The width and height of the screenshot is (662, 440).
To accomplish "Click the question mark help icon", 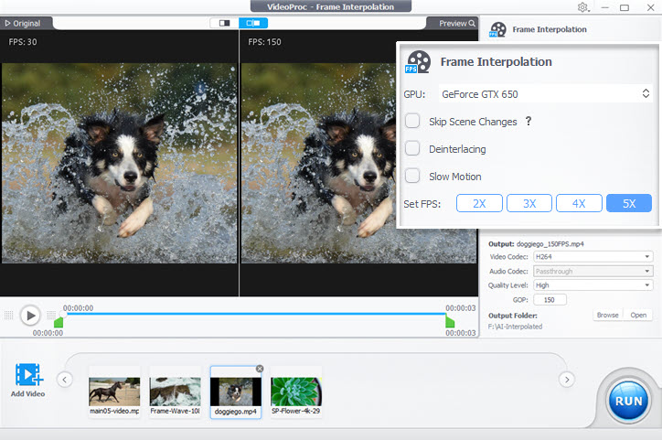I will tap(528, 122).
